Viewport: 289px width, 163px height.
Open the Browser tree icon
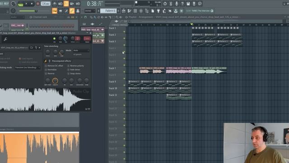[147, 11]
